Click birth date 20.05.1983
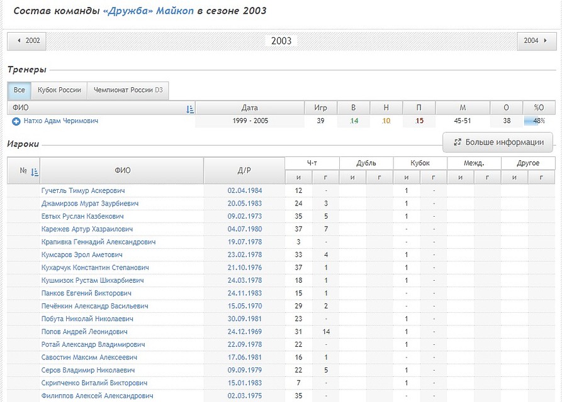Screen dimensions: 562x402 [x=244, y=204]
